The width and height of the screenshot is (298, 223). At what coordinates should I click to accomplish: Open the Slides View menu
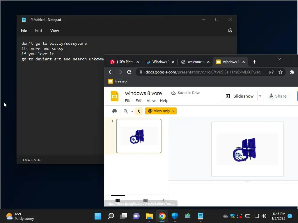click(151, 101)
